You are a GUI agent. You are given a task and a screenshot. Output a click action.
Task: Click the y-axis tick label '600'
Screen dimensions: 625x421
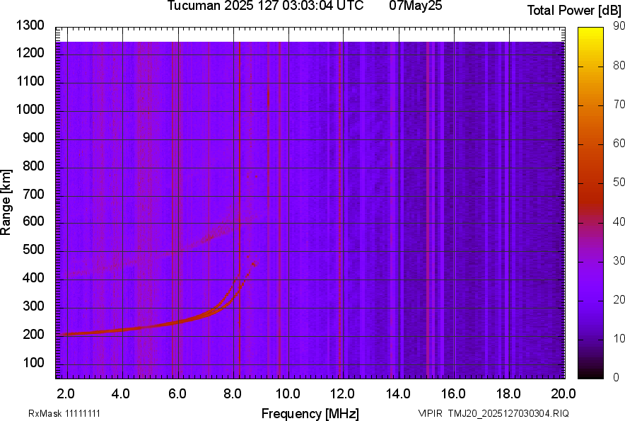tap(33, 221)
